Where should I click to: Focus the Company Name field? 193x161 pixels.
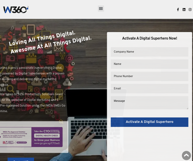pos(150,52)
